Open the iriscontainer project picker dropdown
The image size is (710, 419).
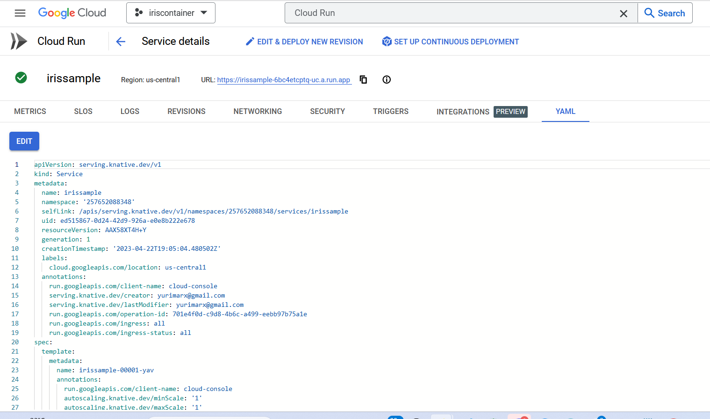171,13
